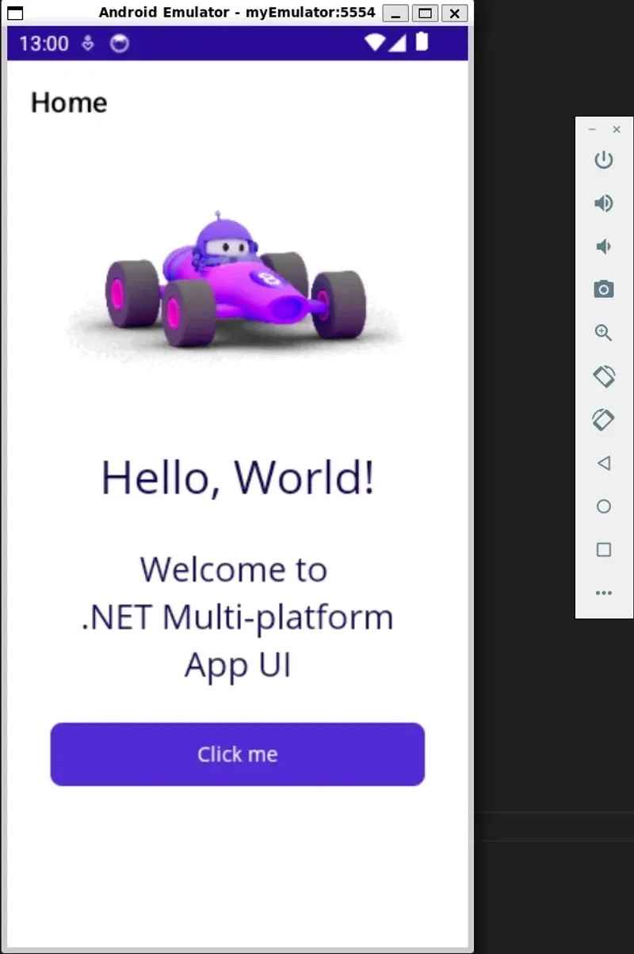
Task: Rotate the device counterclockwise
Action: pyautogui.click(x=603, y=376)
